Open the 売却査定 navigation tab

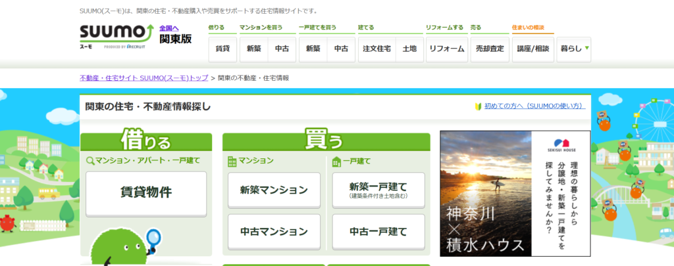coord(489,49)
